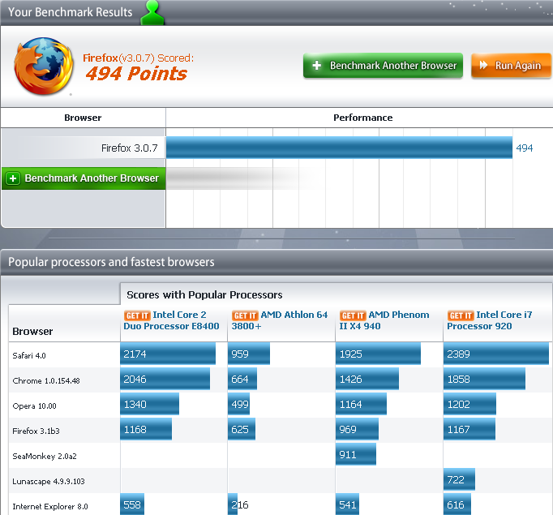Click the Internet Explorer 558 score bar
This screenshot has width=553, height=515.
point(132,504)
